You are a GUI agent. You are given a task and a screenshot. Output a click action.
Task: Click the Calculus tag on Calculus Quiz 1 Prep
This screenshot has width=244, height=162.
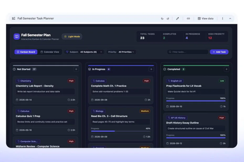24,111
